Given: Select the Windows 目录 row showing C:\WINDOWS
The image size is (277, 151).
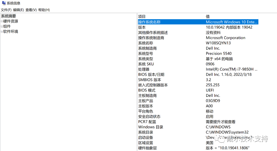Looking at the screenshot, I should (180, 127).
